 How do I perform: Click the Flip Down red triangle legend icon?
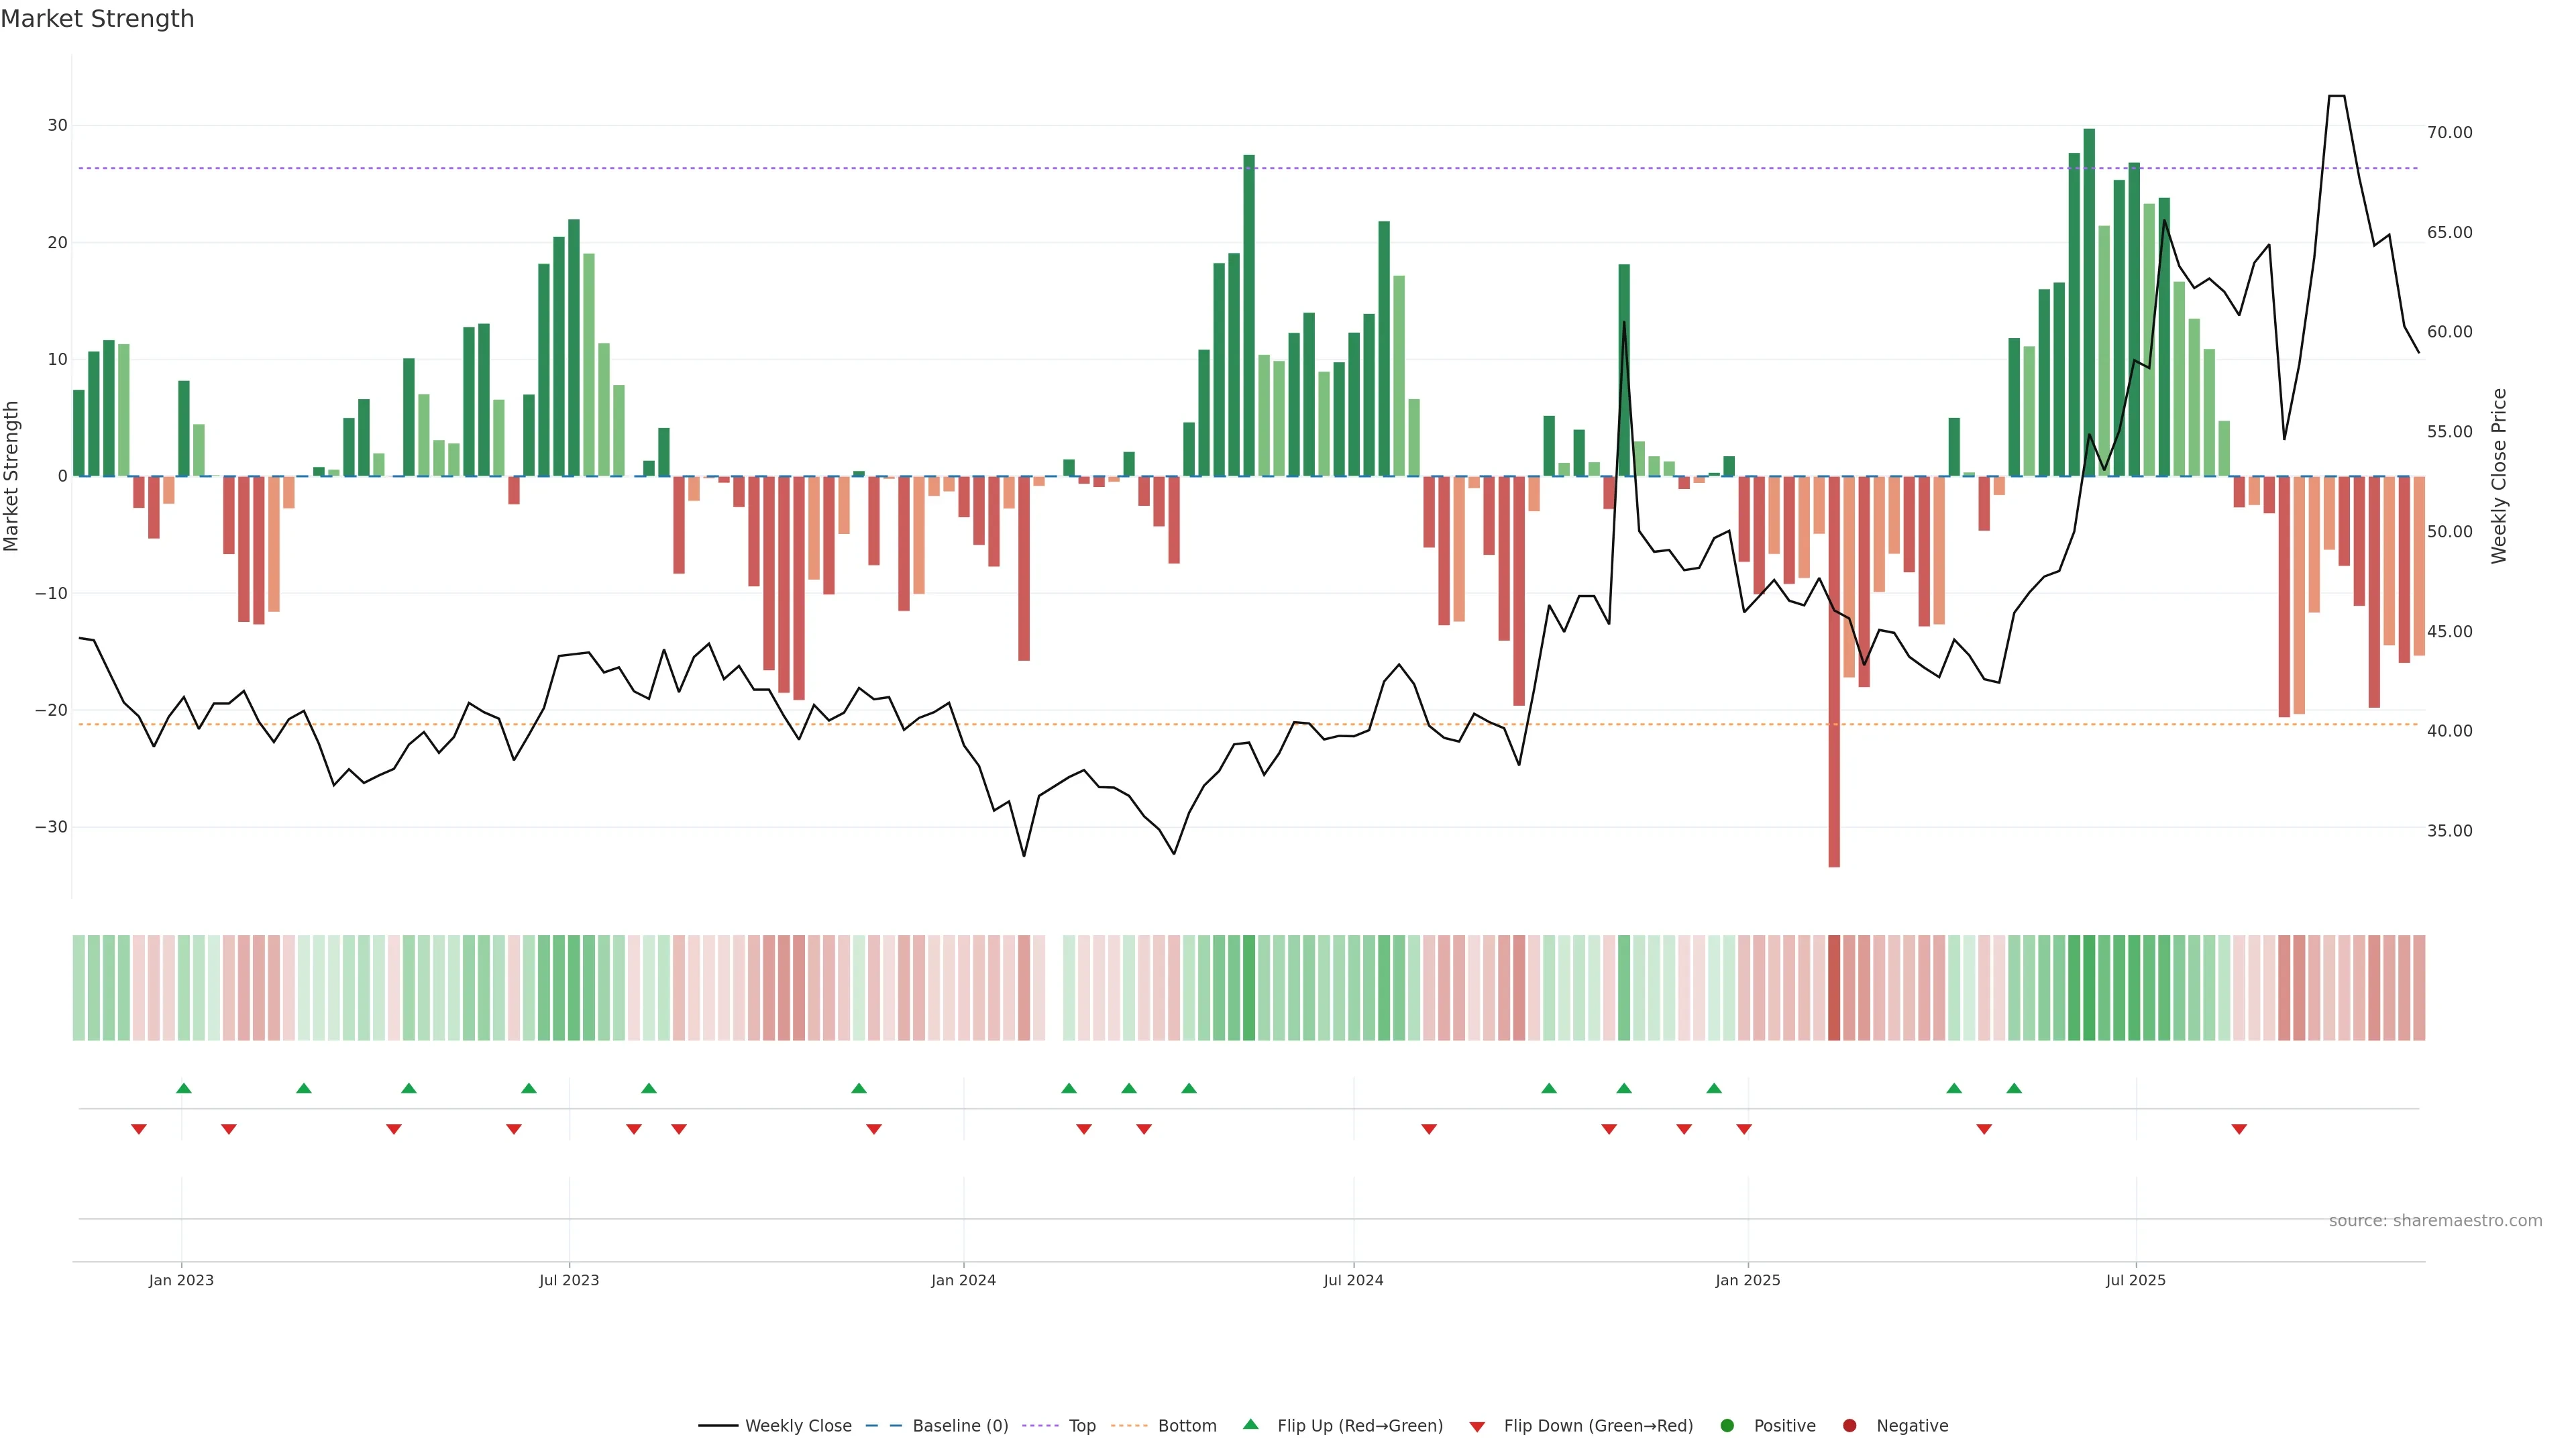(1477, 1427)
